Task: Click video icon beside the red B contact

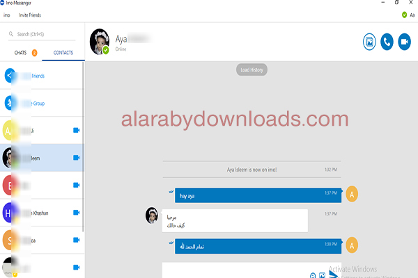Action: pos(76,185)
